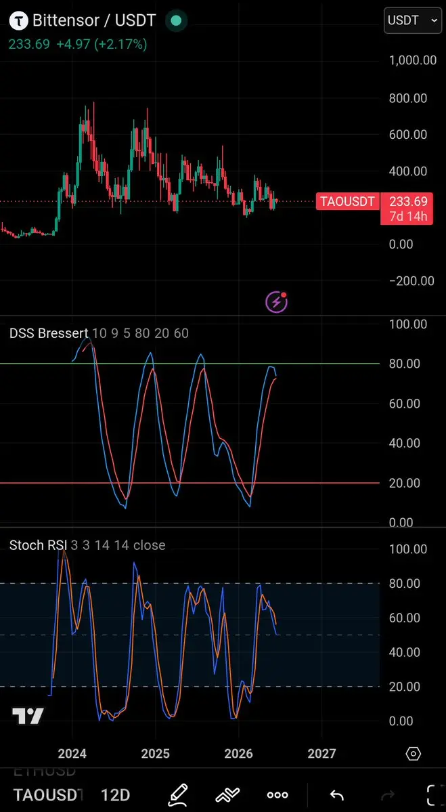Image resolution: width=446 pixels, height=812 pixels.
Task: Tap the TradingView logo
Action: click(28, 717)
